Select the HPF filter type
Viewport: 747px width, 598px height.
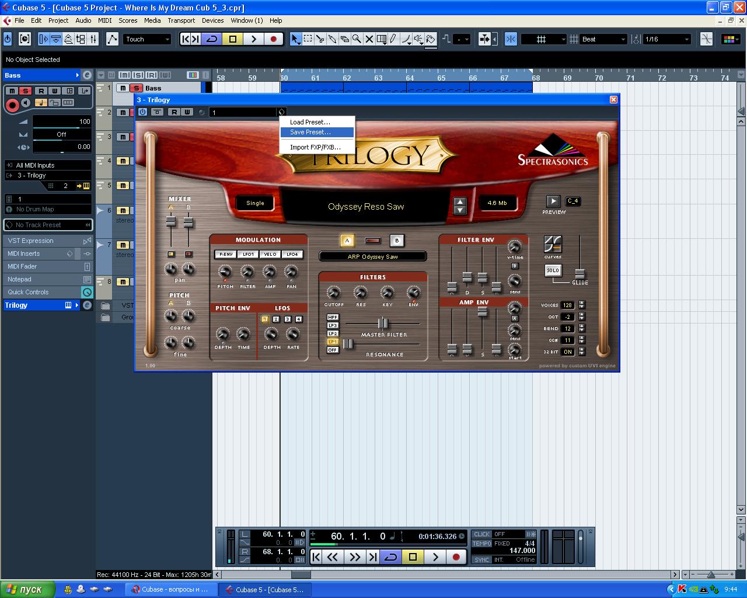tap(333, 317)
